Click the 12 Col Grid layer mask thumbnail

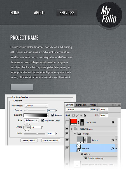point(82,122)
